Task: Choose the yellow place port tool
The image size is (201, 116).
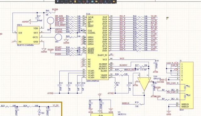Action: pos(97,1)
